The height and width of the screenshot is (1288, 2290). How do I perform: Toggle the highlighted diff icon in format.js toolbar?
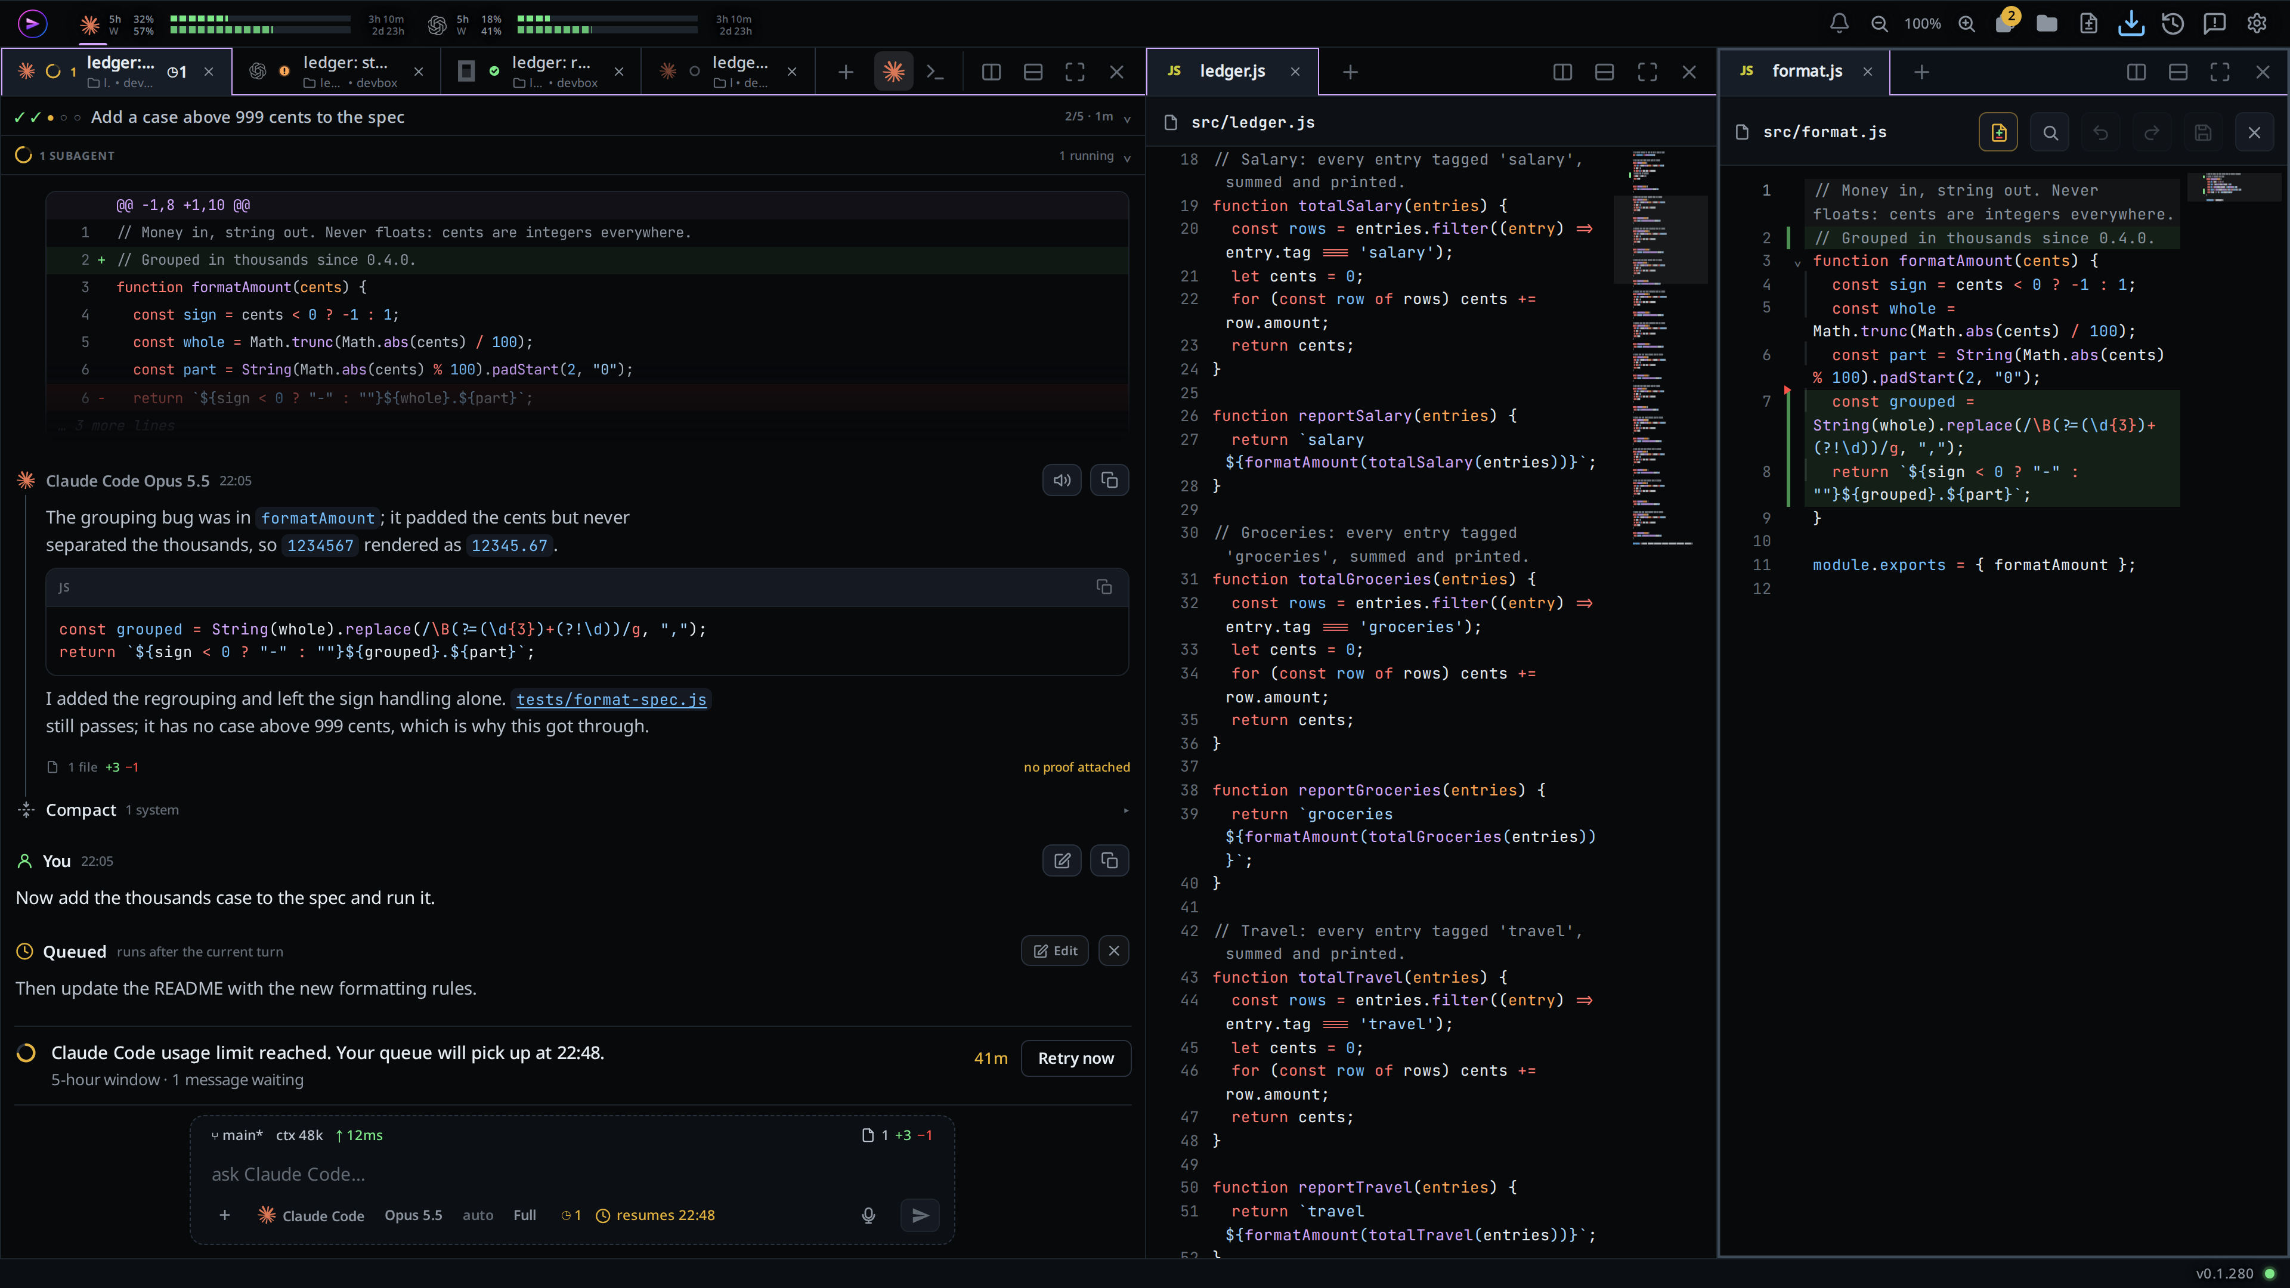pyautogui.click(x=1998, y=132)
